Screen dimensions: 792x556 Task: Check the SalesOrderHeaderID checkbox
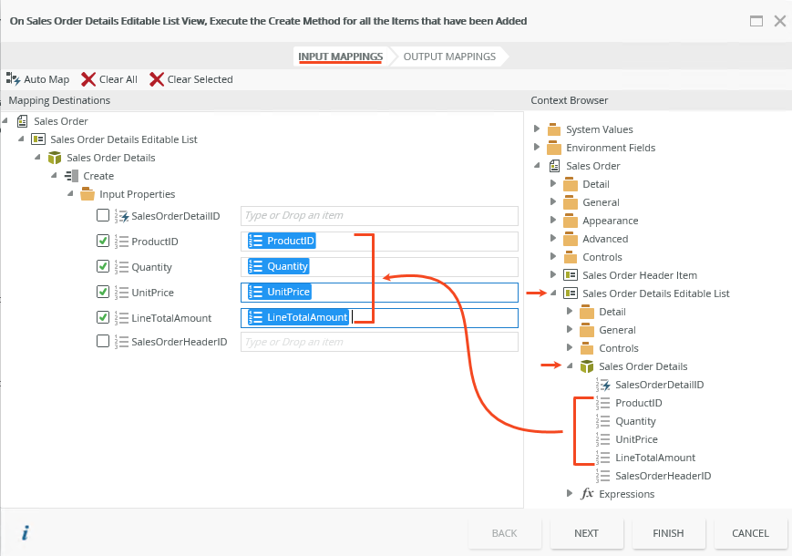[103, 342]
